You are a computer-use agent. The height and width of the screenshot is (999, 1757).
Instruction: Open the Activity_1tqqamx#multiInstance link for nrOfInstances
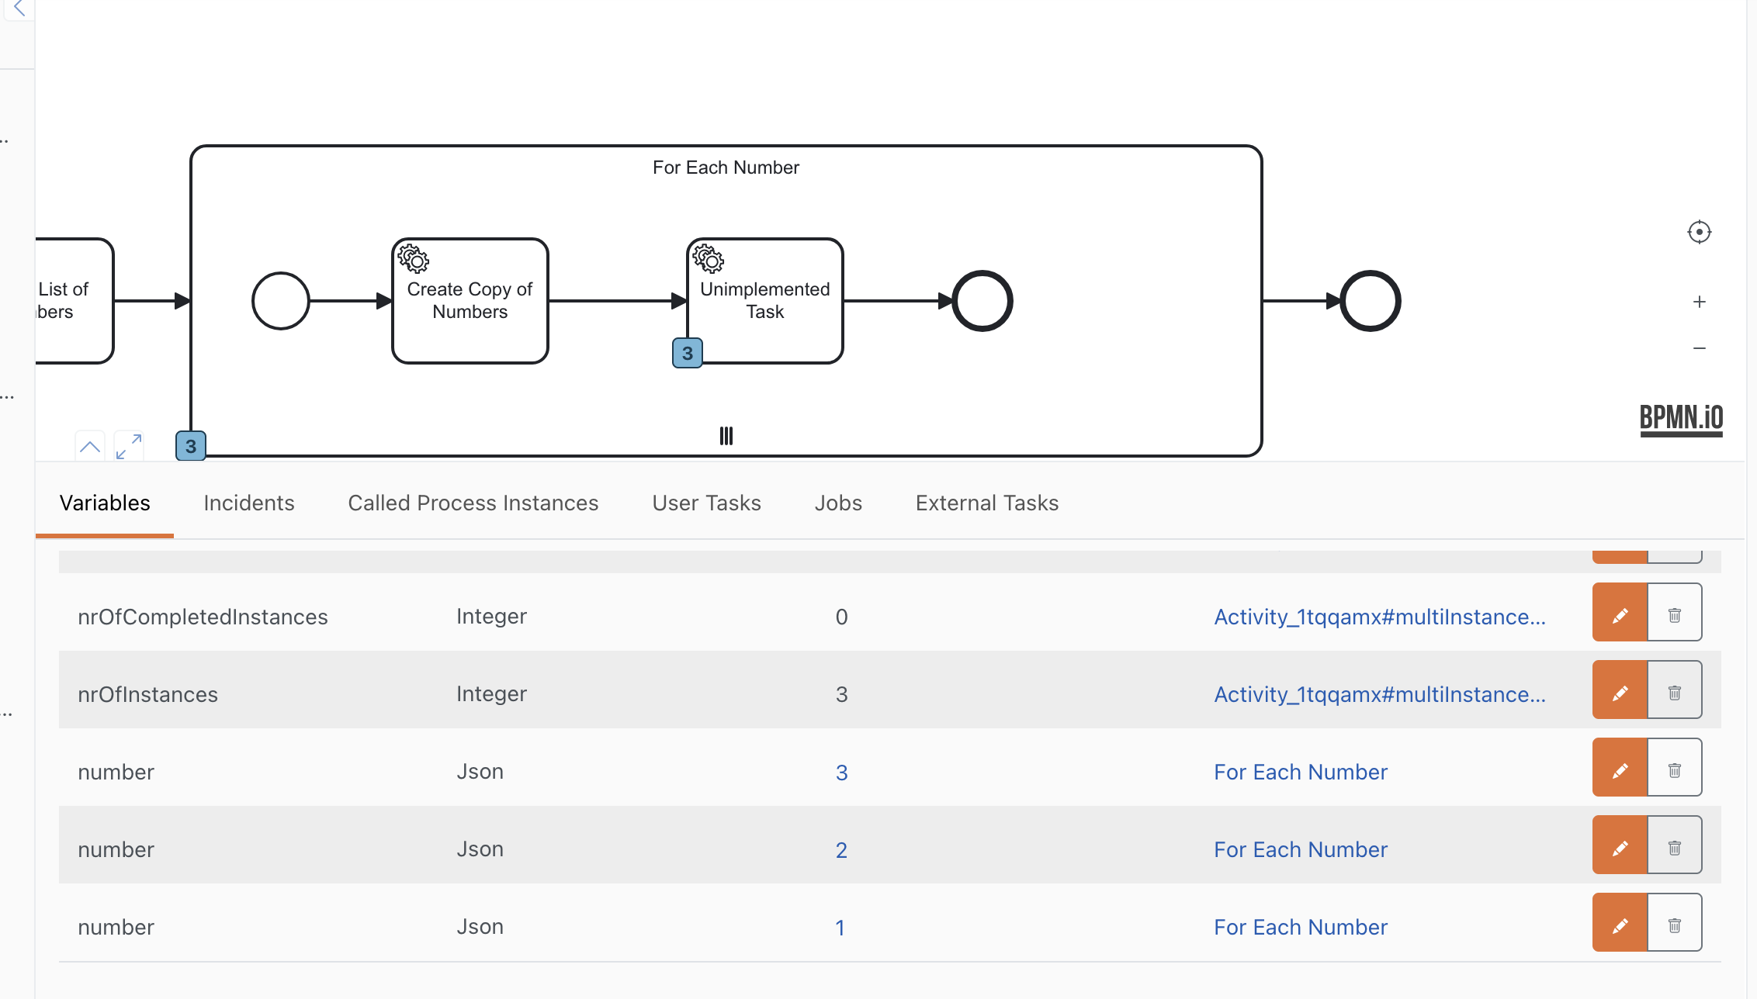tap(1379, 695)
